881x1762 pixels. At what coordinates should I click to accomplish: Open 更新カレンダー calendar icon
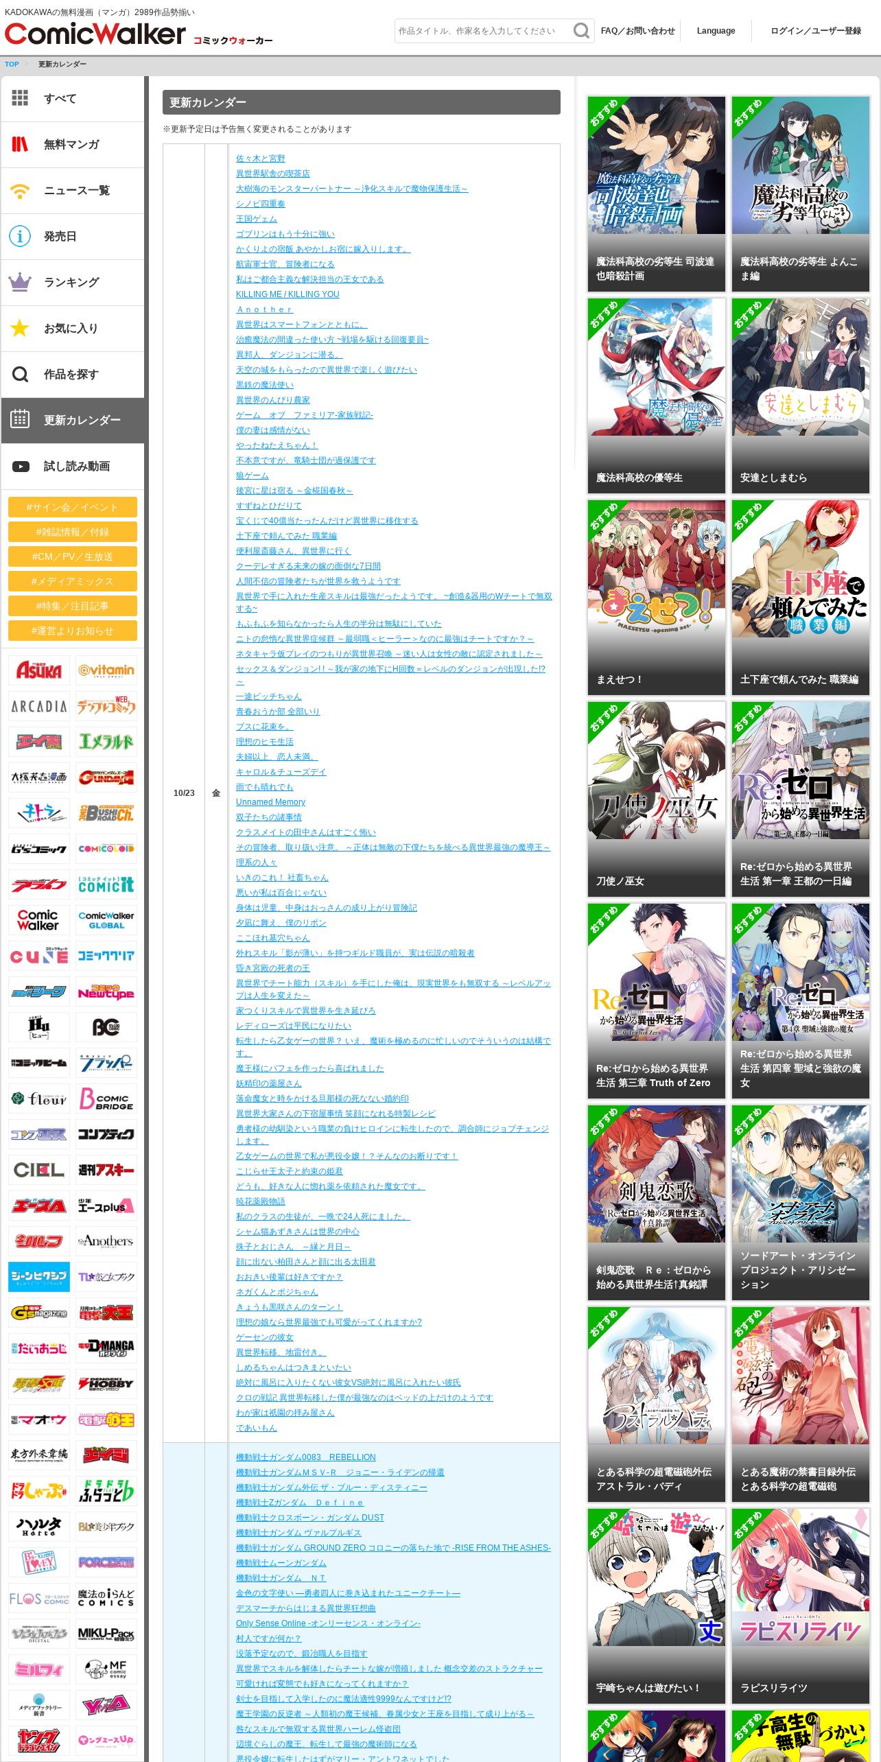pyautogui.click(x=20, y=419)
